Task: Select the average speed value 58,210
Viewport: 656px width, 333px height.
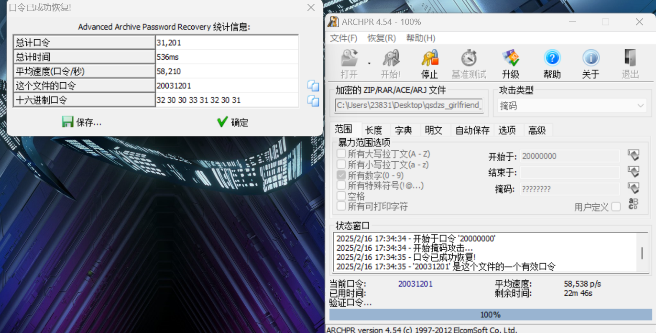Action: pyautogui.click(x=227, y=71)
